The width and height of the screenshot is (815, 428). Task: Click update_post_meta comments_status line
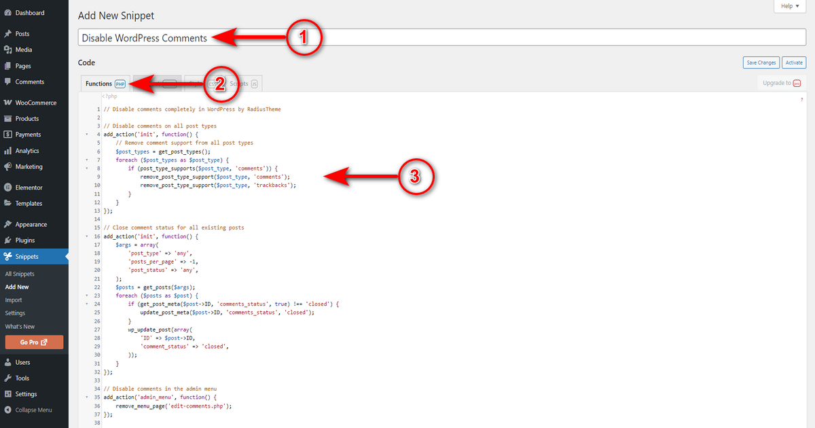(x=227, y=313)
